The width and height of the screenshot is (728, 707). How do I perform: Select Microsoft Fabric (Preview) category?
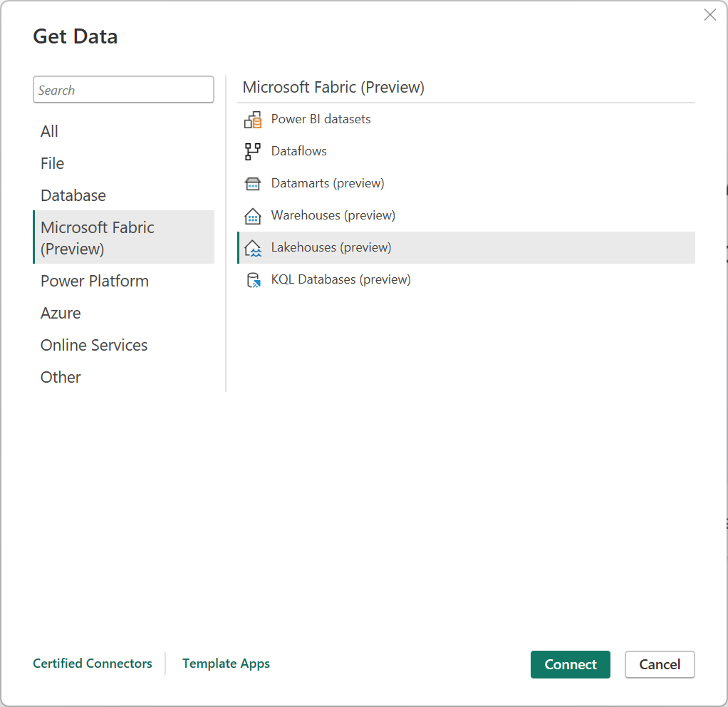coord(98,237)
